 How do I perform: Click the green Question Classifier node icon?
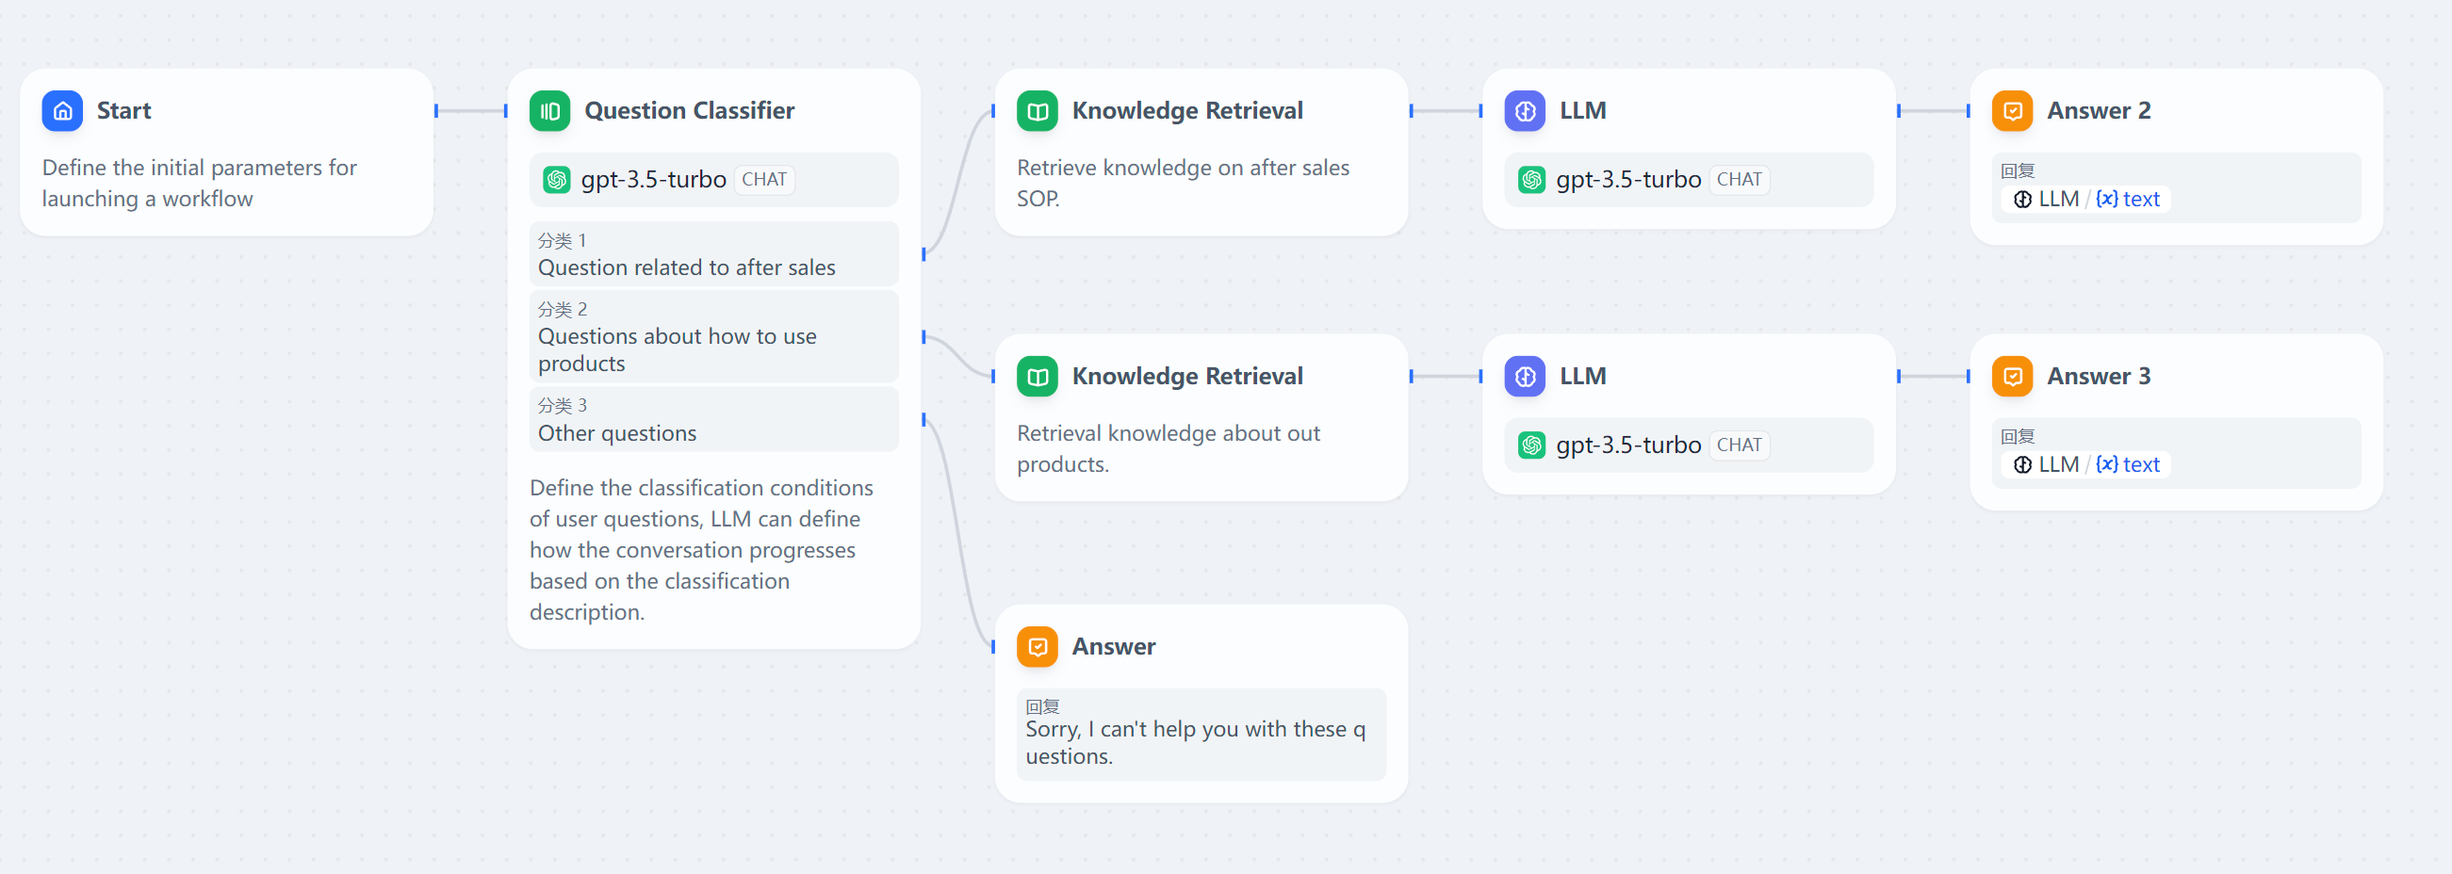549,111
